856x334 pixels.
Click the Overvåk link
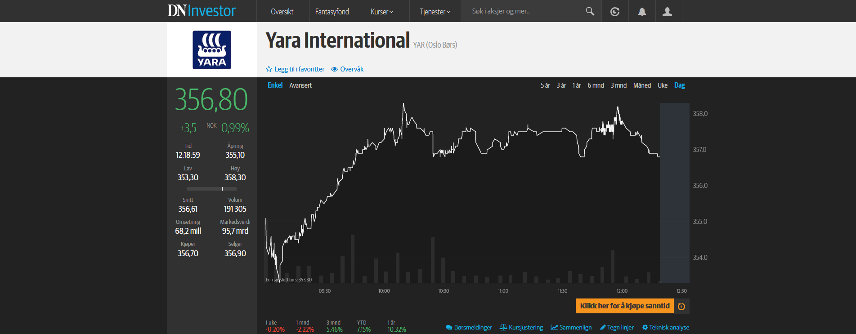pos(352,69)
